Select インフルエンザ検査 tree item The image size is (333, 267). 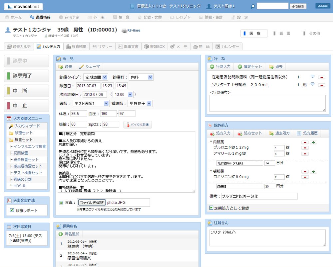[30, 146]
